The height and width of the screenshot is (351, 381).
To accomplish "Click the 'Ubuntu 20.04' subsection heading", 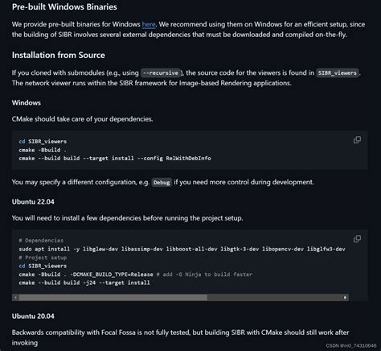I will [x=33, y=316].
